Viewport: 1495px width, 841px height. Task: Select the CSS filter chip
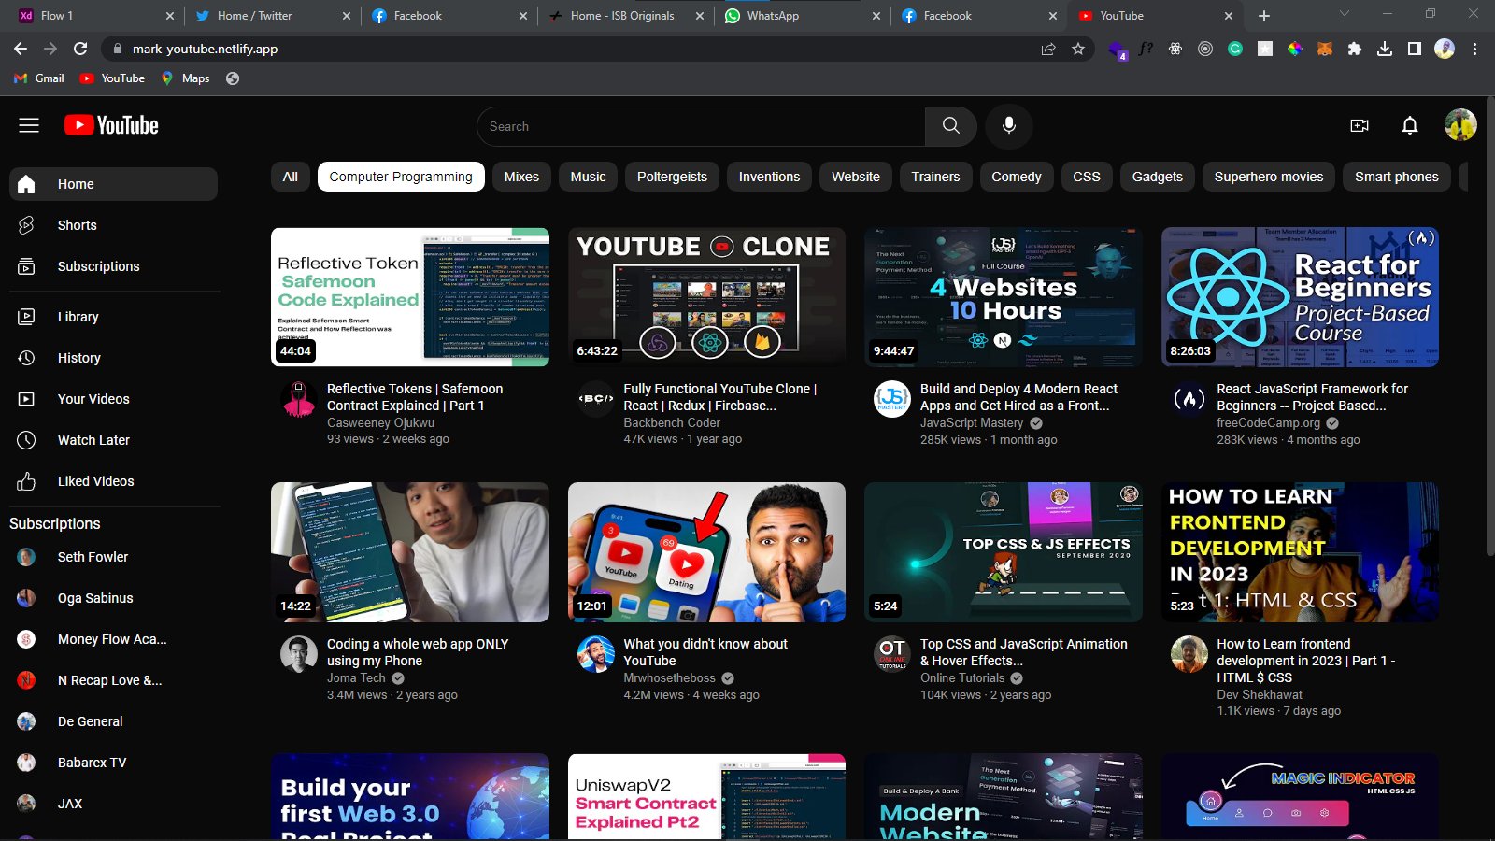click(1087, 177)
